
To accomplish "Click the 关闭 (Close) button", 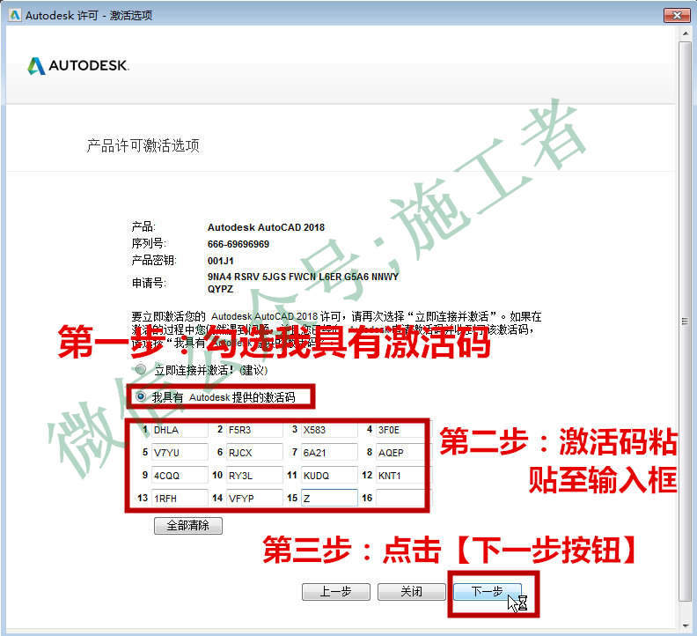I will [412, 591].
